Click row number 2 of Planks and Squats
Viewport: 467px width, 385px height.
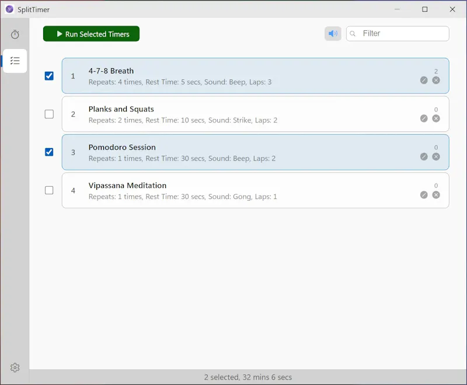73,114
